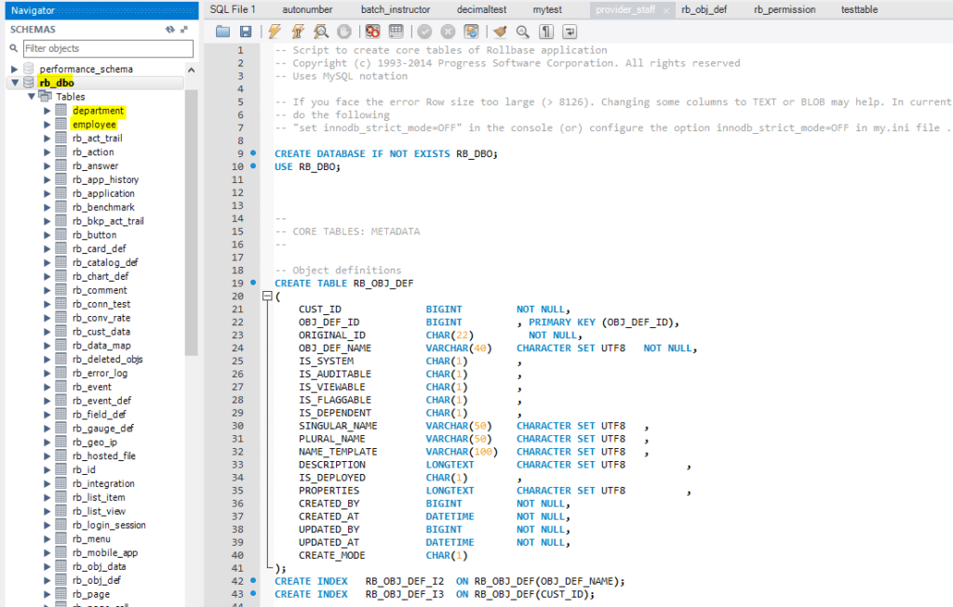Select the employee table in the tree
Viewport: 953px width, 607px height.
coord(94,125)
